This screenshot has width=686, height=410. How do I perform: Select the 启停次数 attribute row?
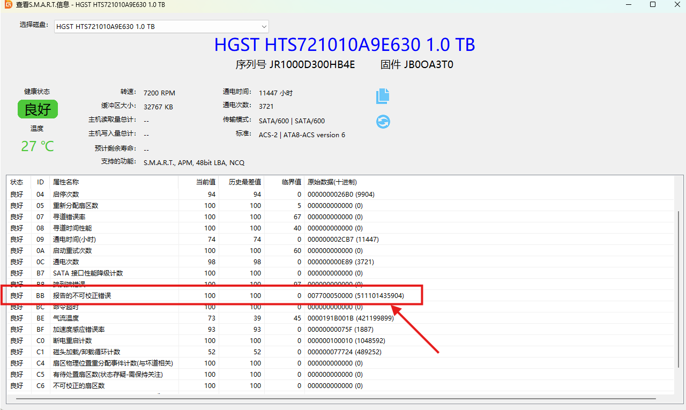coord(340,194)
